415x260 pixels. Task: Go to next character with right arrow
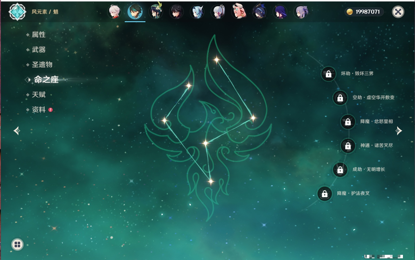click(399, 131)
